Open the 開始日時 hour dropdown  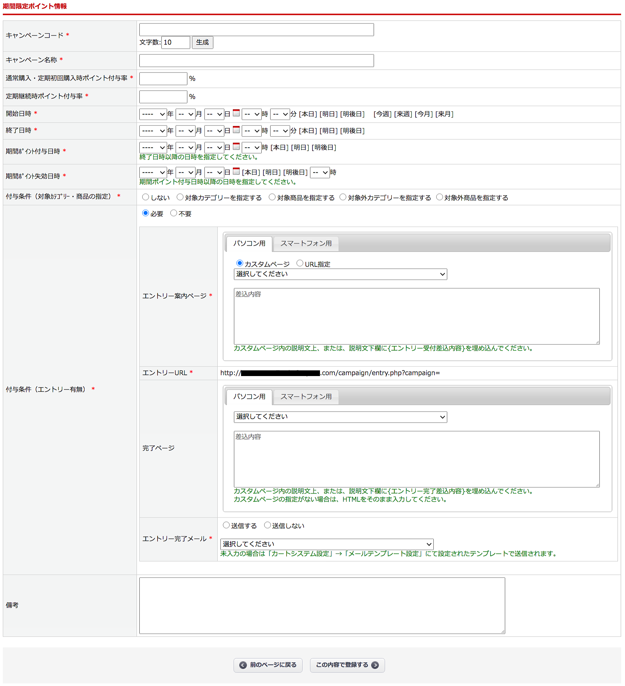click(x=251, y=114)
